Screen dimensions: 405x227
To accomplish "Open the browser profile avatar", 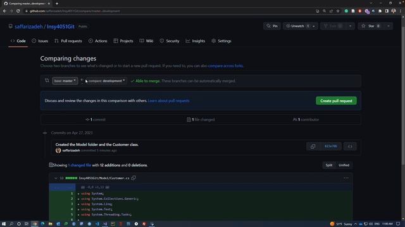I will coord(394,11).
